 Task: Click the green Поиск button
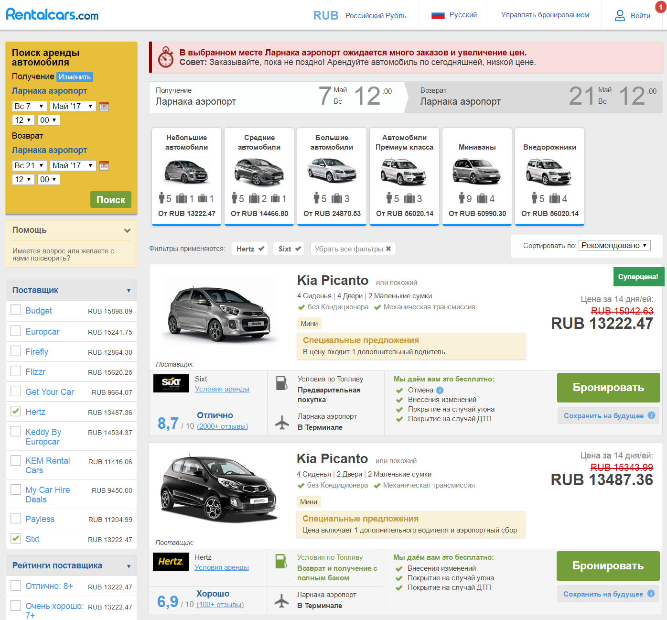pos(111,200)
